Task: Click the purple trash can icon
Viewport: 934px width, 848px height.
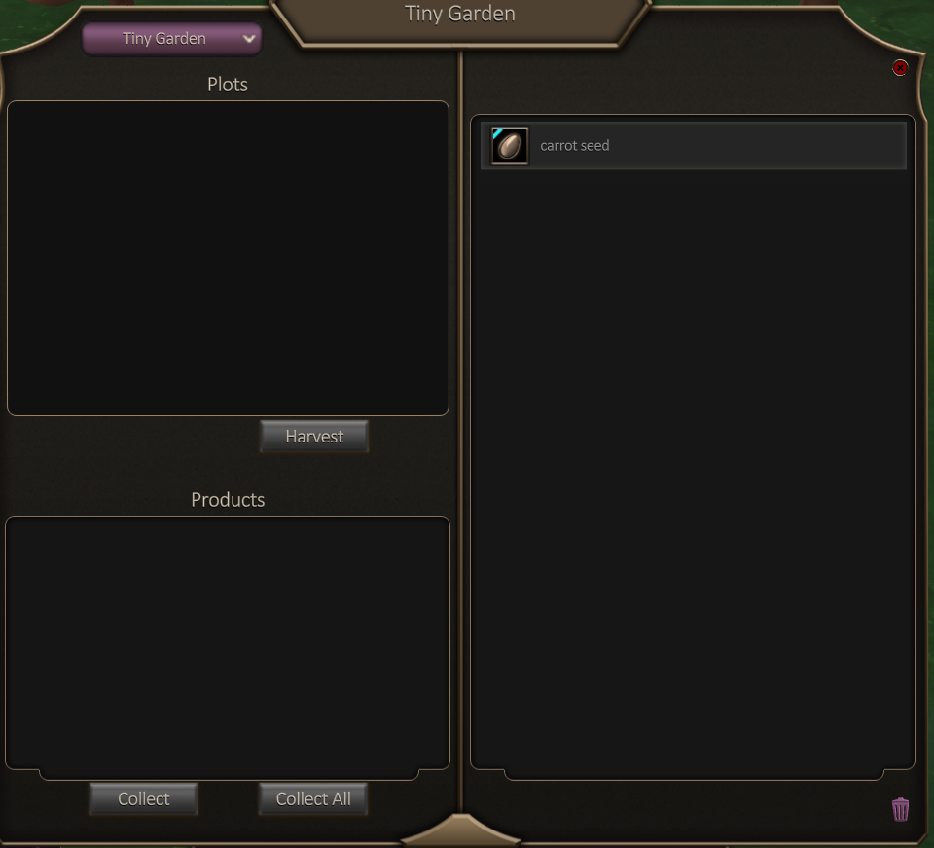Action: [x=900, y=809]
